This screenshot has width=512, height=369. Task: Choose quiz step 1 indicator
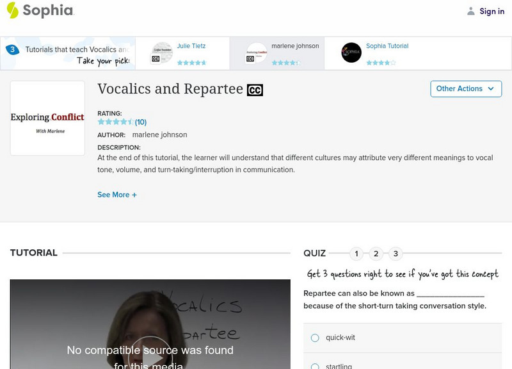[x=356, y=253]
